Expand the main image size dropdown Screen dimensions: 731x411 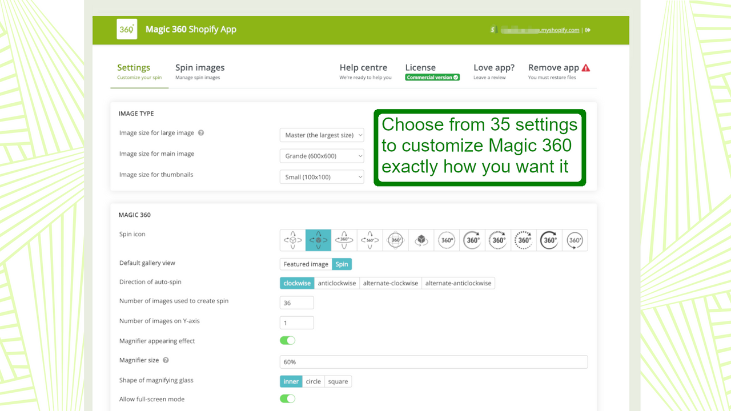point(322,156)
